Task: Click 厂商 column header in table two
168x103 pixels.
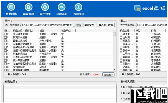Action: (x=158, y=31)
